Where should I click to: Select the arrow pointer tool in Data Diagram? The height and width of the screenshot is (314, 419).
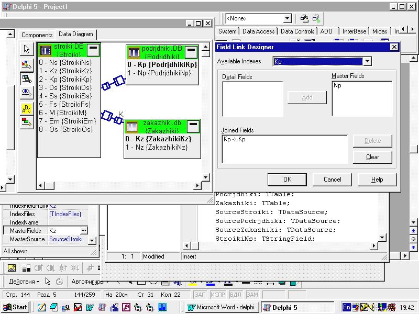click(27, 49)
